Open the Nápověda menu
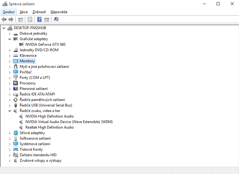The width and height of the screenshot is (239, 174). [x=59, y=12]
